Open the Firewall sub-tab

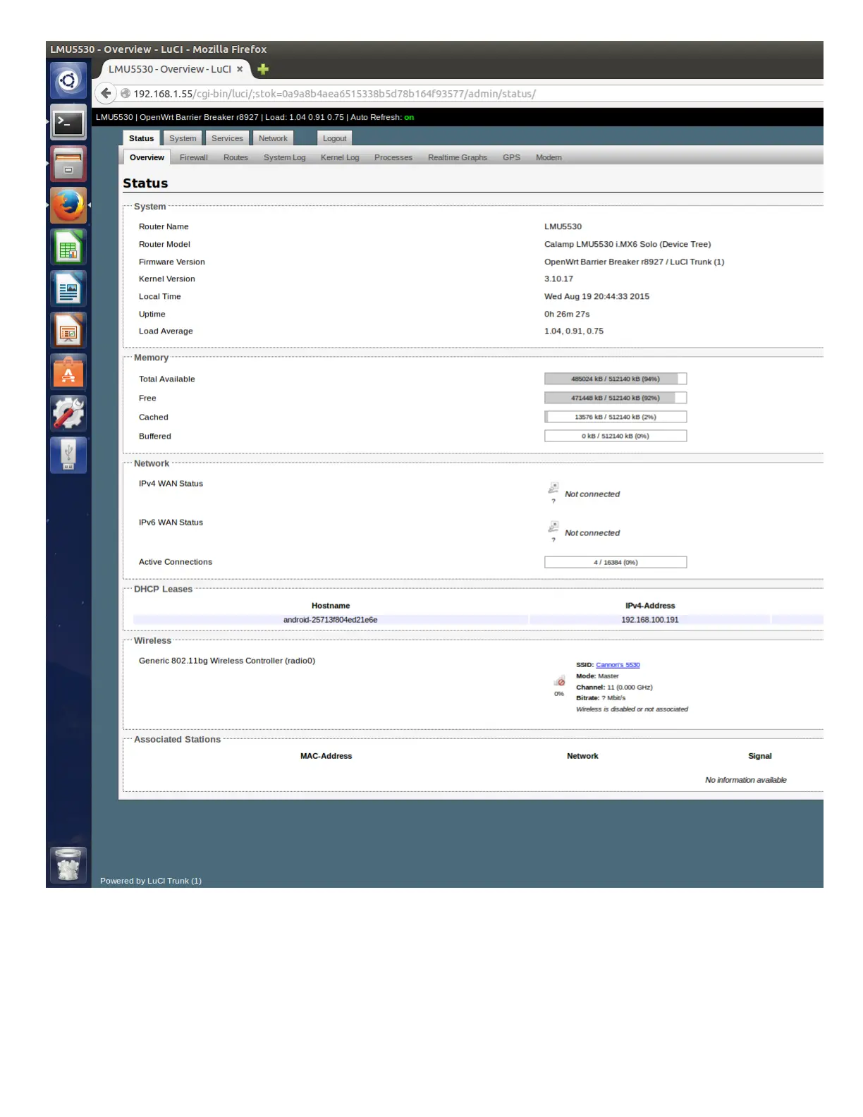click(194, 157)
